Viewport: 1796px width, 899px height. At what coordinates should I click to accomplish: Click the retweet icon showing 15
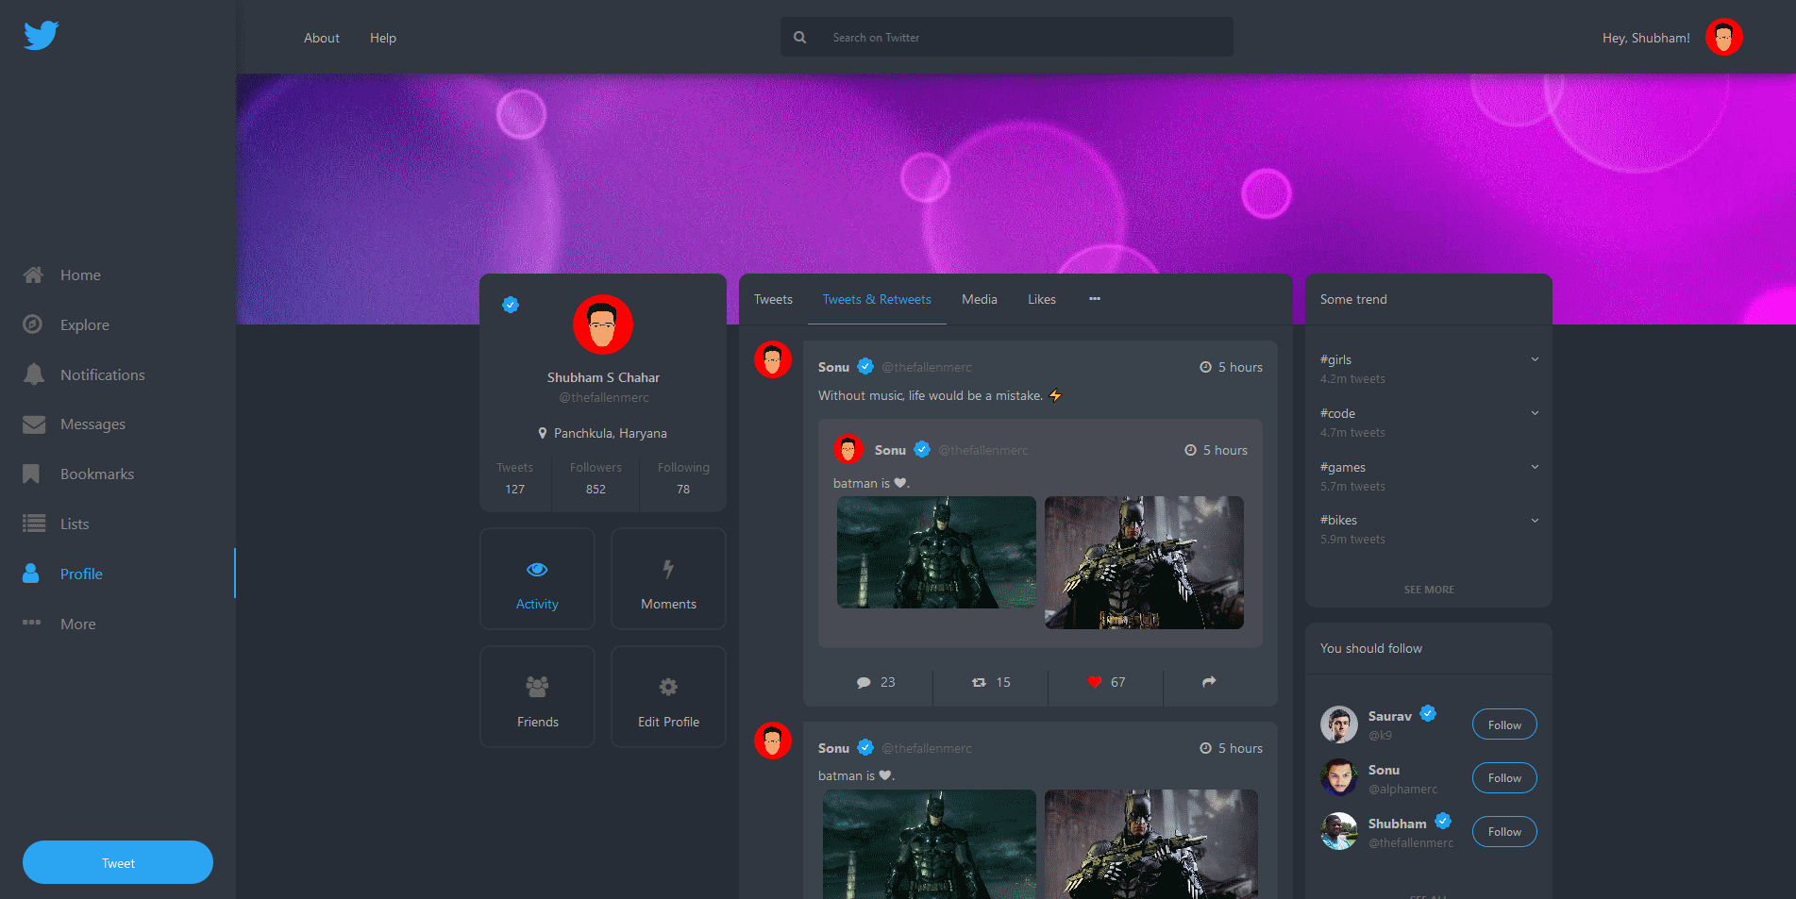coord(979,682)
